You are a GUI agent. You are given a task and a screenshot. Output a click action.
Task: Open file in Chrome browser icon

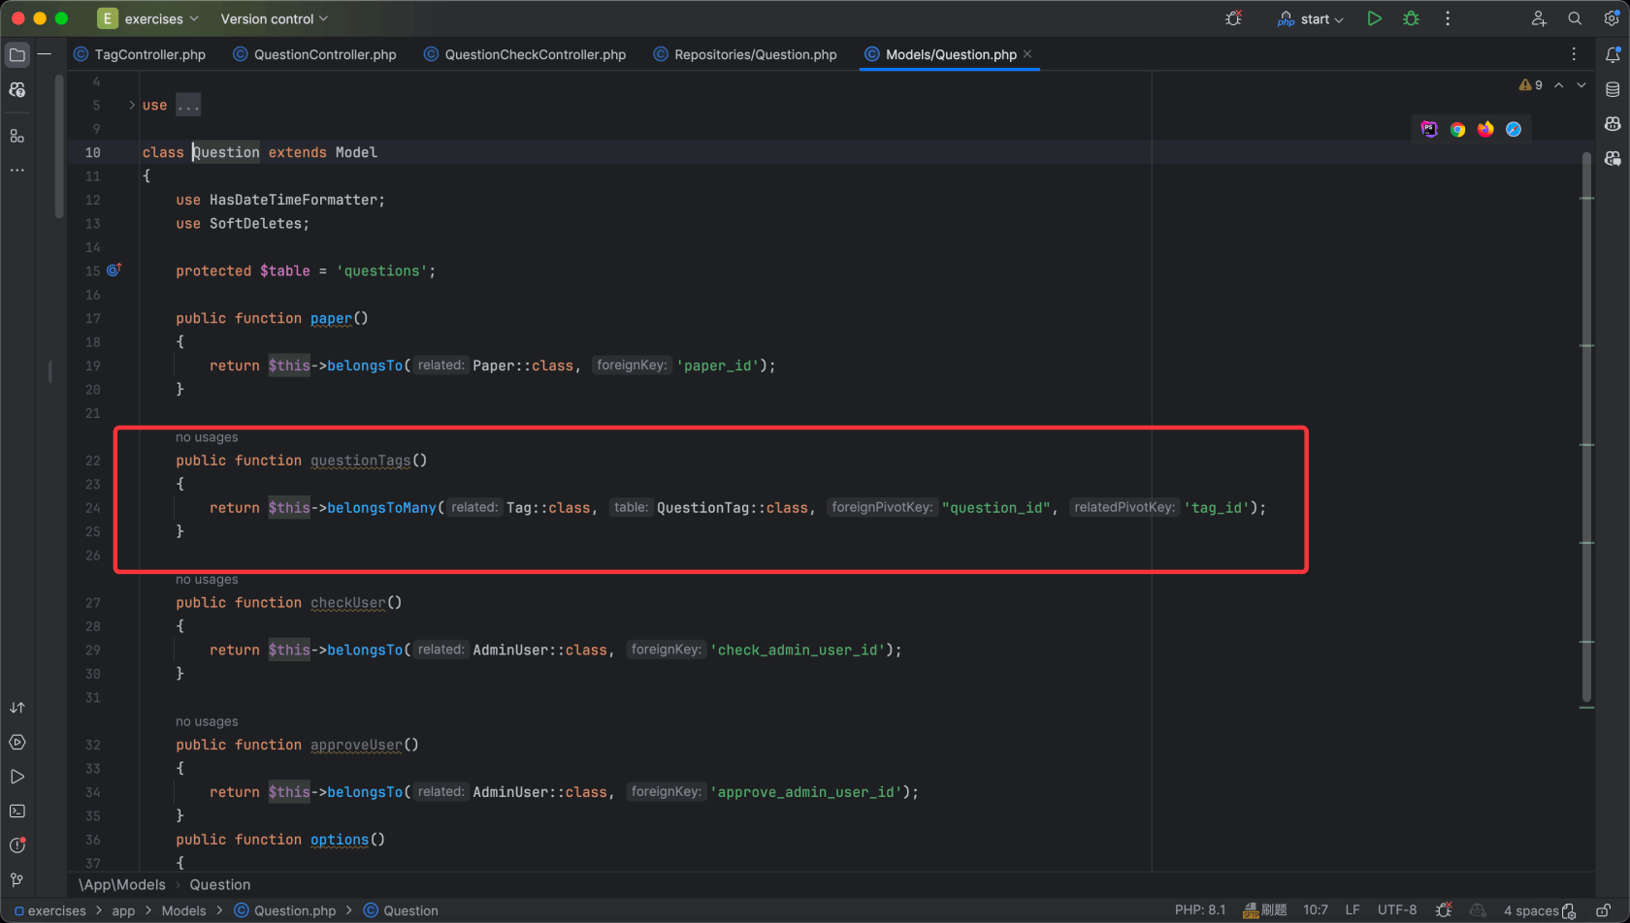pos(1457,129)
